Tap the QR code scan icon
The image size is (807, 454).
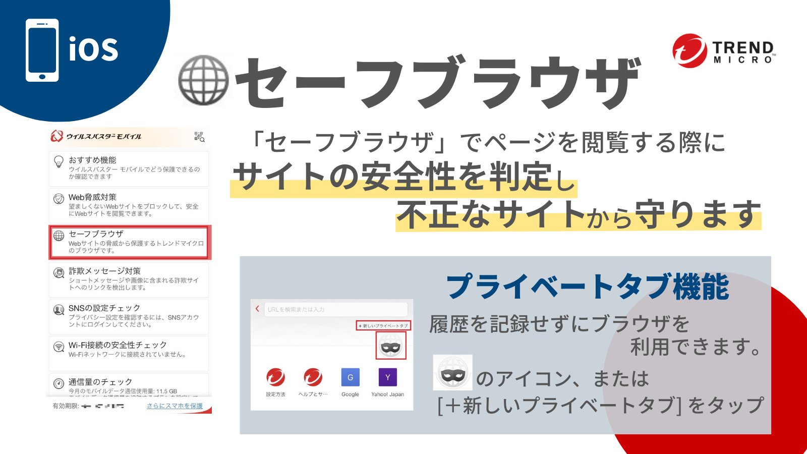[199, 137]
